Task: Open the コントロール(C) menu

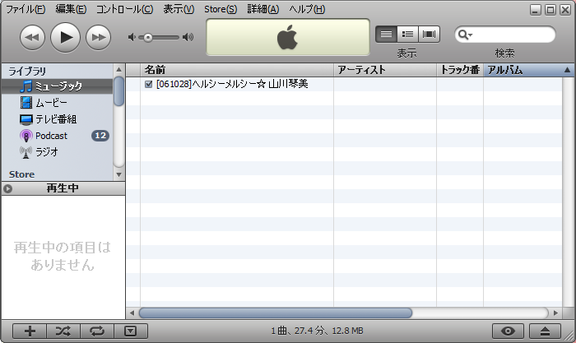Action: click(x=124, y=9)
